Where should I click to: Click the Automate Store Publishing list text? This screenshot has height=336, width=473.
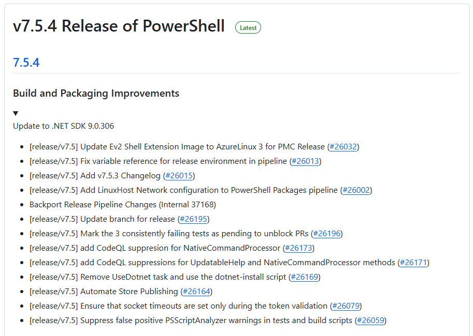(129, 292)
